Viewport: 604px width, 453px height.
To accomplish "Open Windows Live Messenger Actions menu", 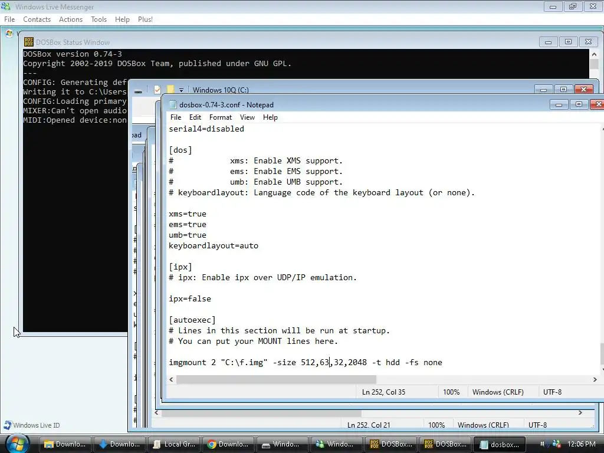I will coord(71,19).
